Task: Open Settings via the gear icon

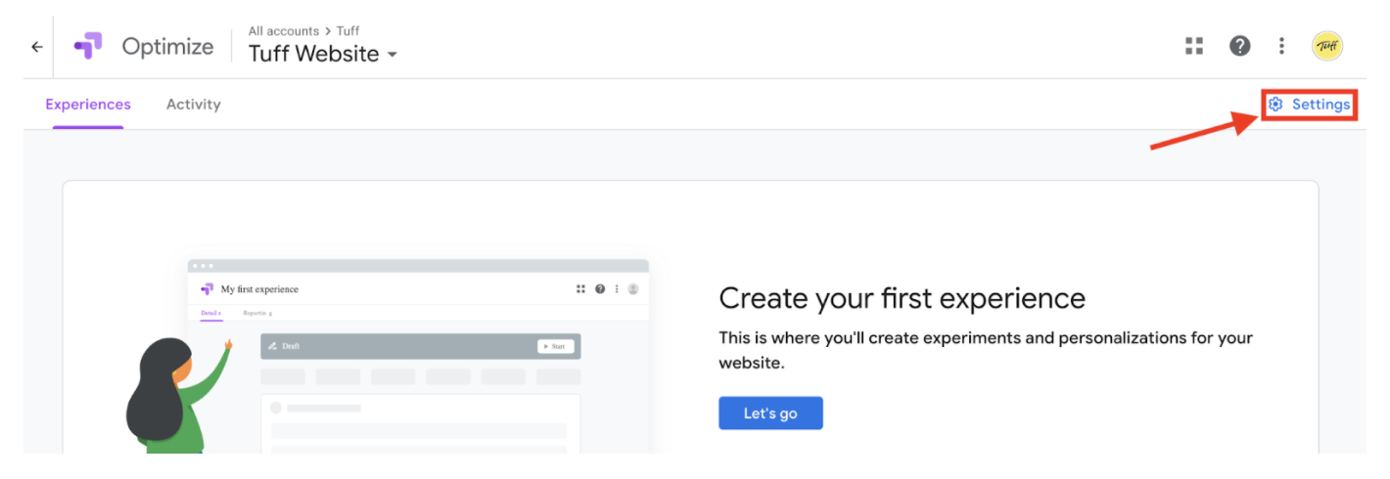Action: pos(1275,105)
